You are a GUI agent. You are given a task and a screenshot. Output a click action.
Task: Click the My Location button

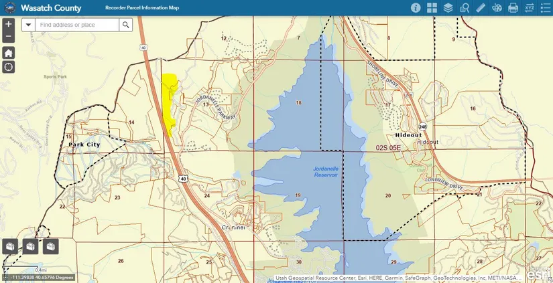[x=8, y=66]
